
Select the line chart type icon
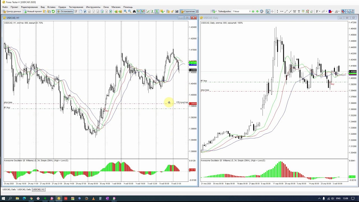pos(148,12)
